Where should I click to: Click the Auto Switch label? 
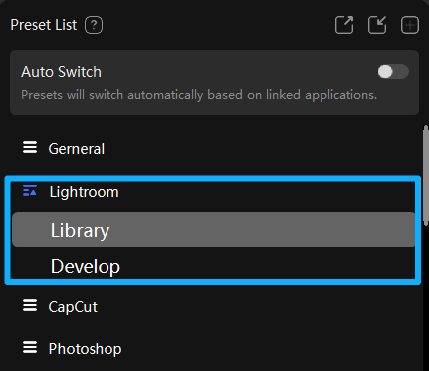(x=61, y=72)
